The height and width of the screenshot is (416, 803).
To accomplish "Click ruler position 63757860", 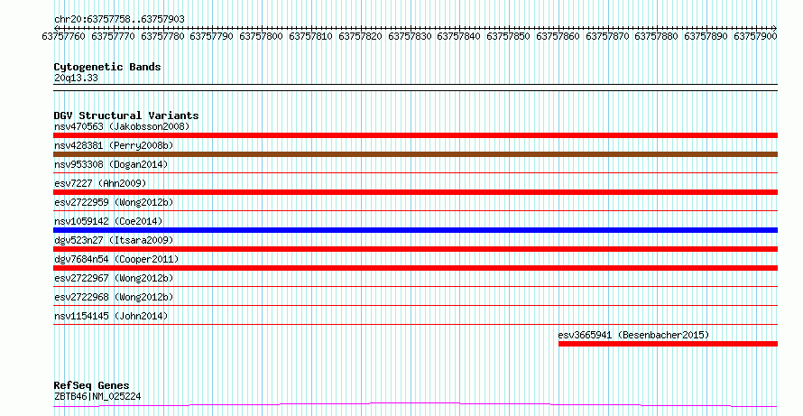I will pos(558,36).
